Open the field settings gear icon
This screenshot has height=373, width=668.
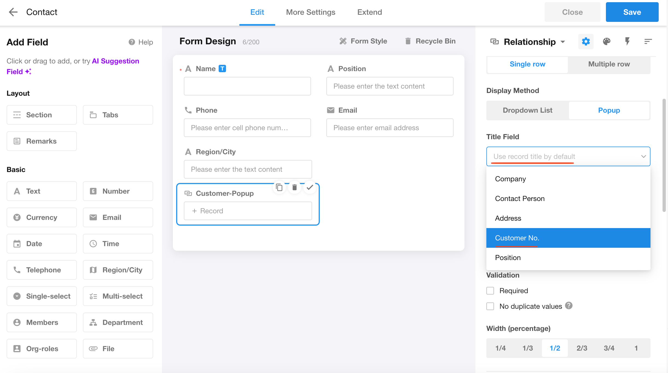pyautogui.click(x=586, y=42)
